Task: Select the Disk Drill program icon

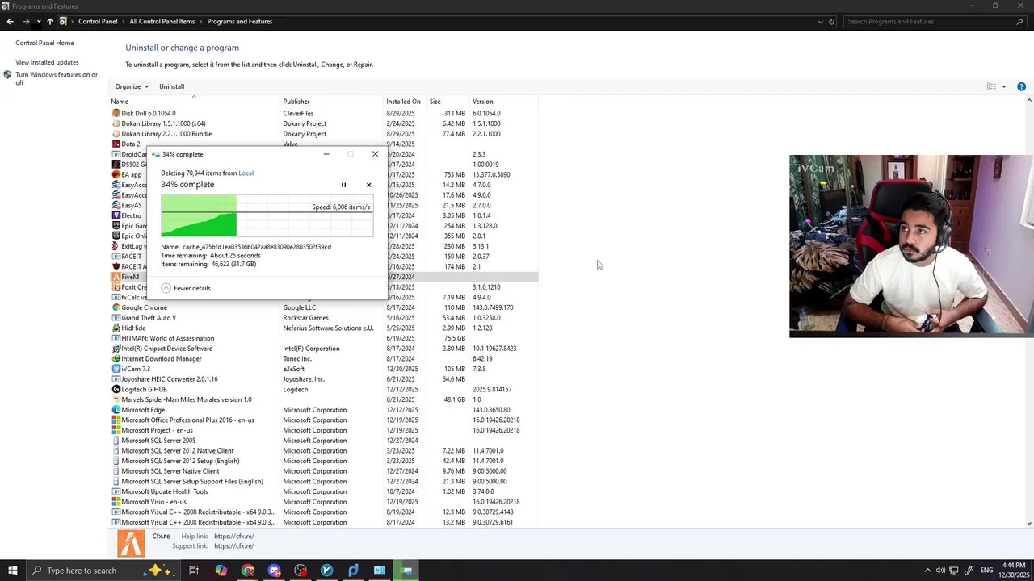Action: [116, 114]
